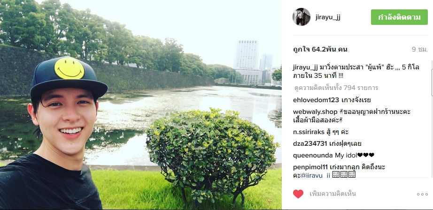Viewport: 433px width, 210px height.
Task: Click the red heart like icon
Action: pyautogui.click(x=298, y=194)
